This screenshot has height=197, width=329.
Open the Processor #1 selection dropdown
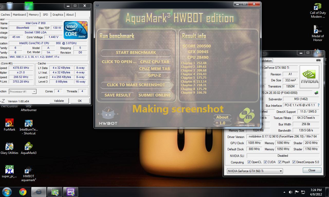(23, 91)
